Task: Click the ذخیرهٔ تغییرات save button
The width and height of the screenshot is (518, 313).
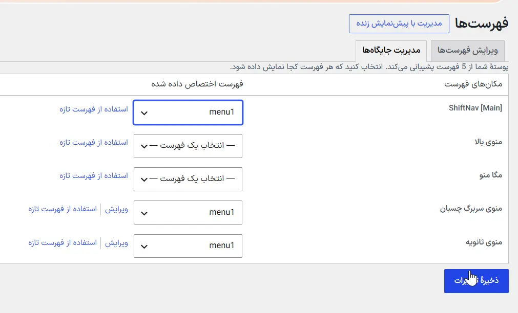Action: [x=476, y=281]
